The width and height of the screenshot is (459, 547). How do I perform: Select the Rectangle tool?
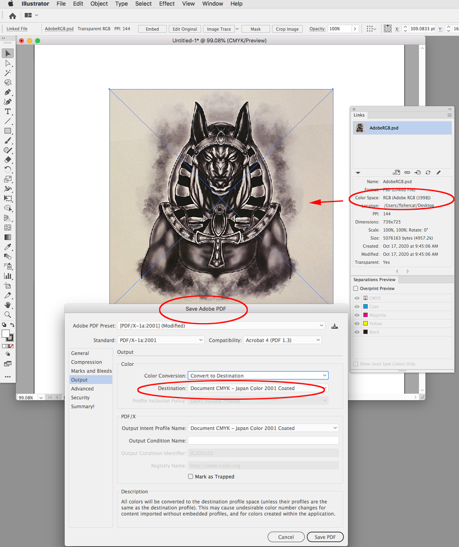coord(8,131)
